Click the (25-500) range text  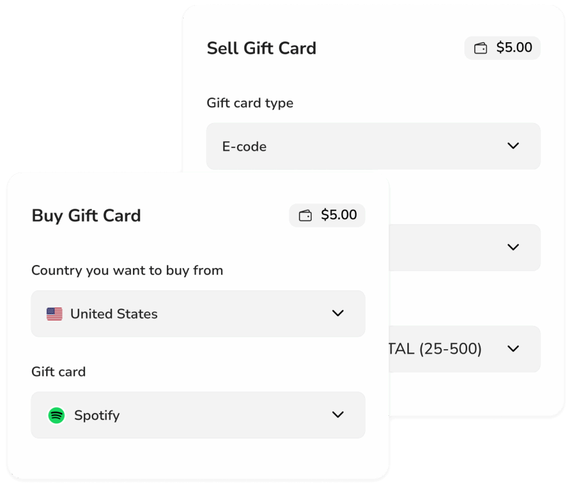point(450,349)
